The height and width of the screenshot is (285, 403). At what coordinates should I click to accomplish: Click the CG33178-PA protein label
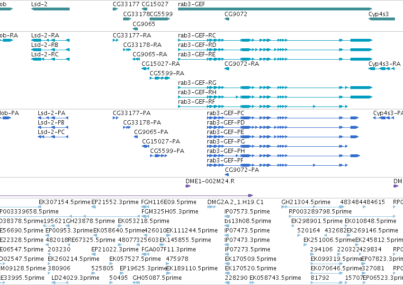point(142,122)
